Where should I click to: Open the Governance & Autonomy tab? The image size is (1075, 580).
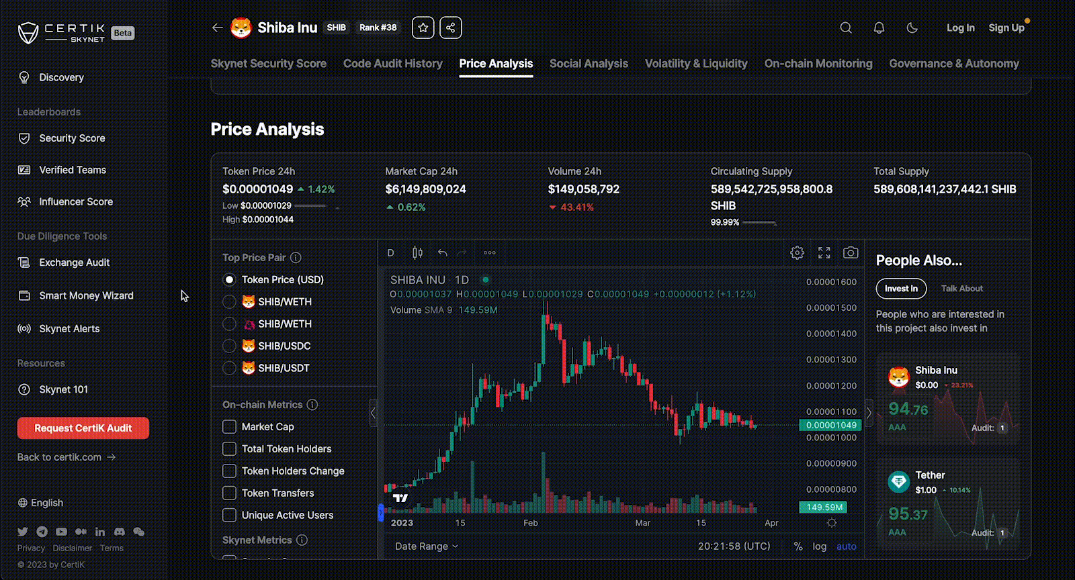(954, 64)
